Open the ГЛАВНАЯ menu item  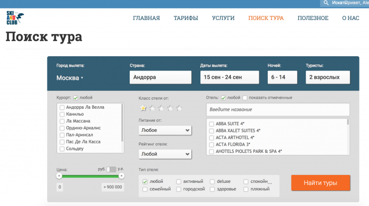[147, 18]
